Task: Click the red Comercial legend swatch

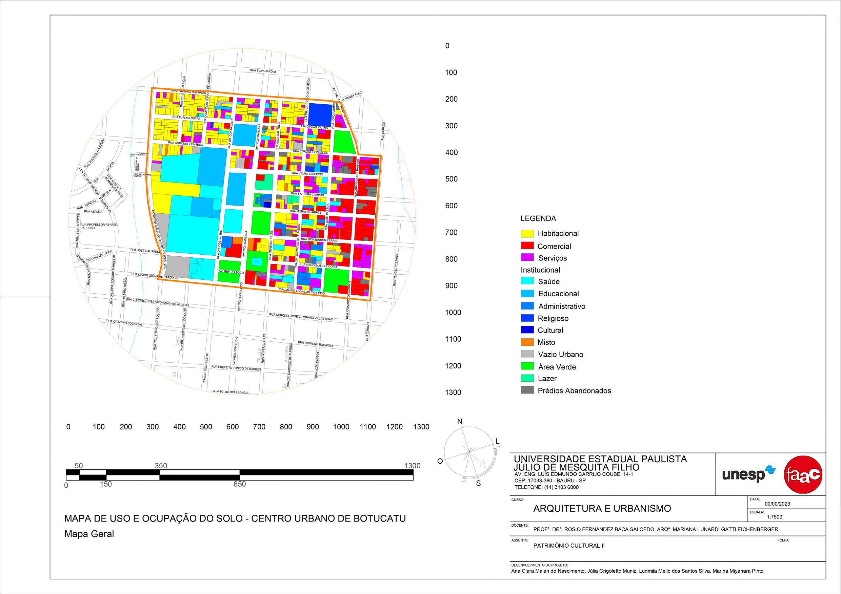Action: 527,246
